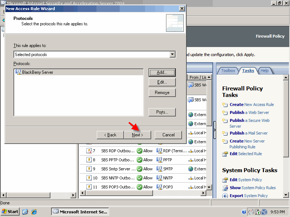Click Next to continue the wizard

click(x=137, y=135)
